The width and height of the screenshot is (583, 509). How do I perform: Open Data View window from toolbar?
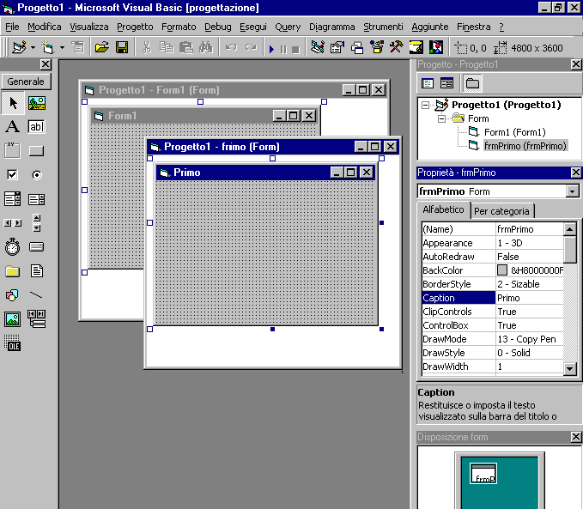pyautogui.click(x=416, y=47)
